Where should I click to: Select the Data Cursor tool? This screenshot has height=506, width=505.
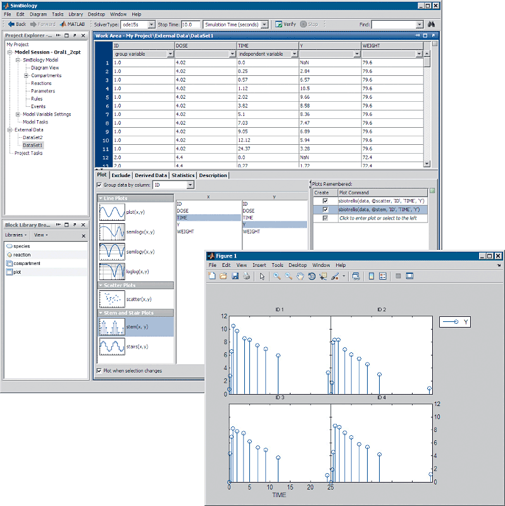click(323, 276)
